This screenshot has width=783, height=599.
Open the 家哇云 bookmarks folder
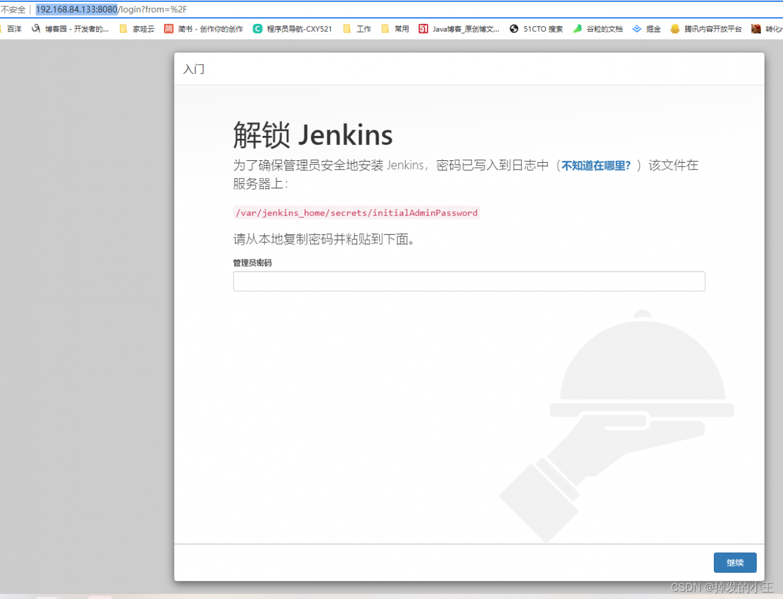pyautogui.click(x=136, y=28)
